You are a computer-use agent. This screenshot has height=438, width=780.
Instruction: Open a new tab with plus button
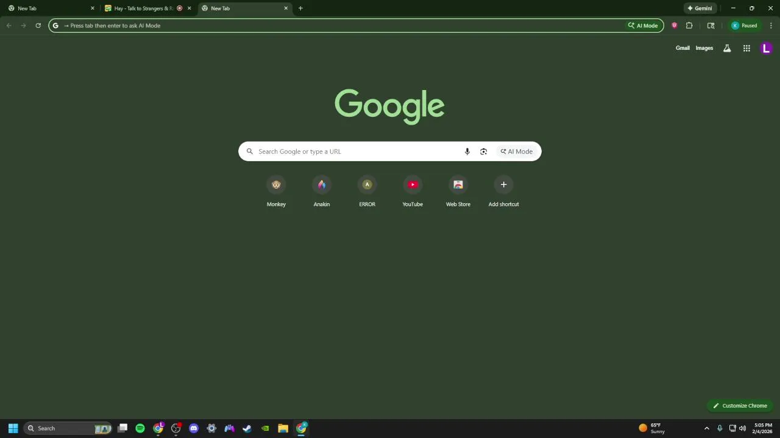[x=300, y=9]
